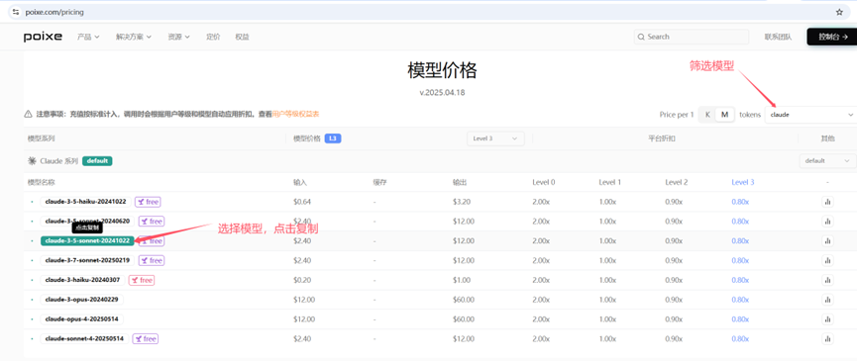Click the search magnifier icon
Image resolution: width=857 pixels, height=361 pixels.
pyautogui.click(x=641, y=37)
